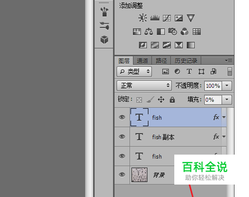Viewport: 249px width, 197px height.
Task: Click the fx icon on the top fish layer
Action: 216,117
